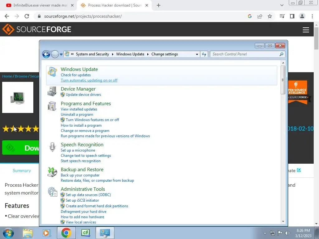Open a new Chrome tab
The image size is (319, 239).
click(159, 5)
